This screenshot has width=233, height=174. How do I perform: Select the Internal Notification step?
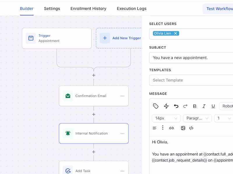click(93, 133)
